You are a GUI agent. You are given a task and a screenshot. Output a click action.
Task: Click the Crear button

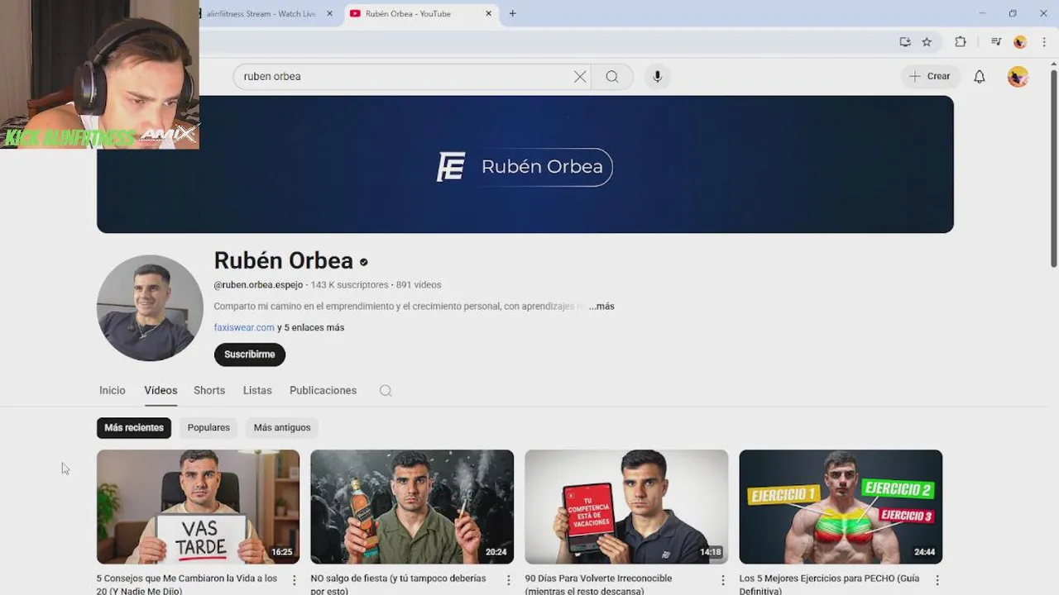pos(930,76)
